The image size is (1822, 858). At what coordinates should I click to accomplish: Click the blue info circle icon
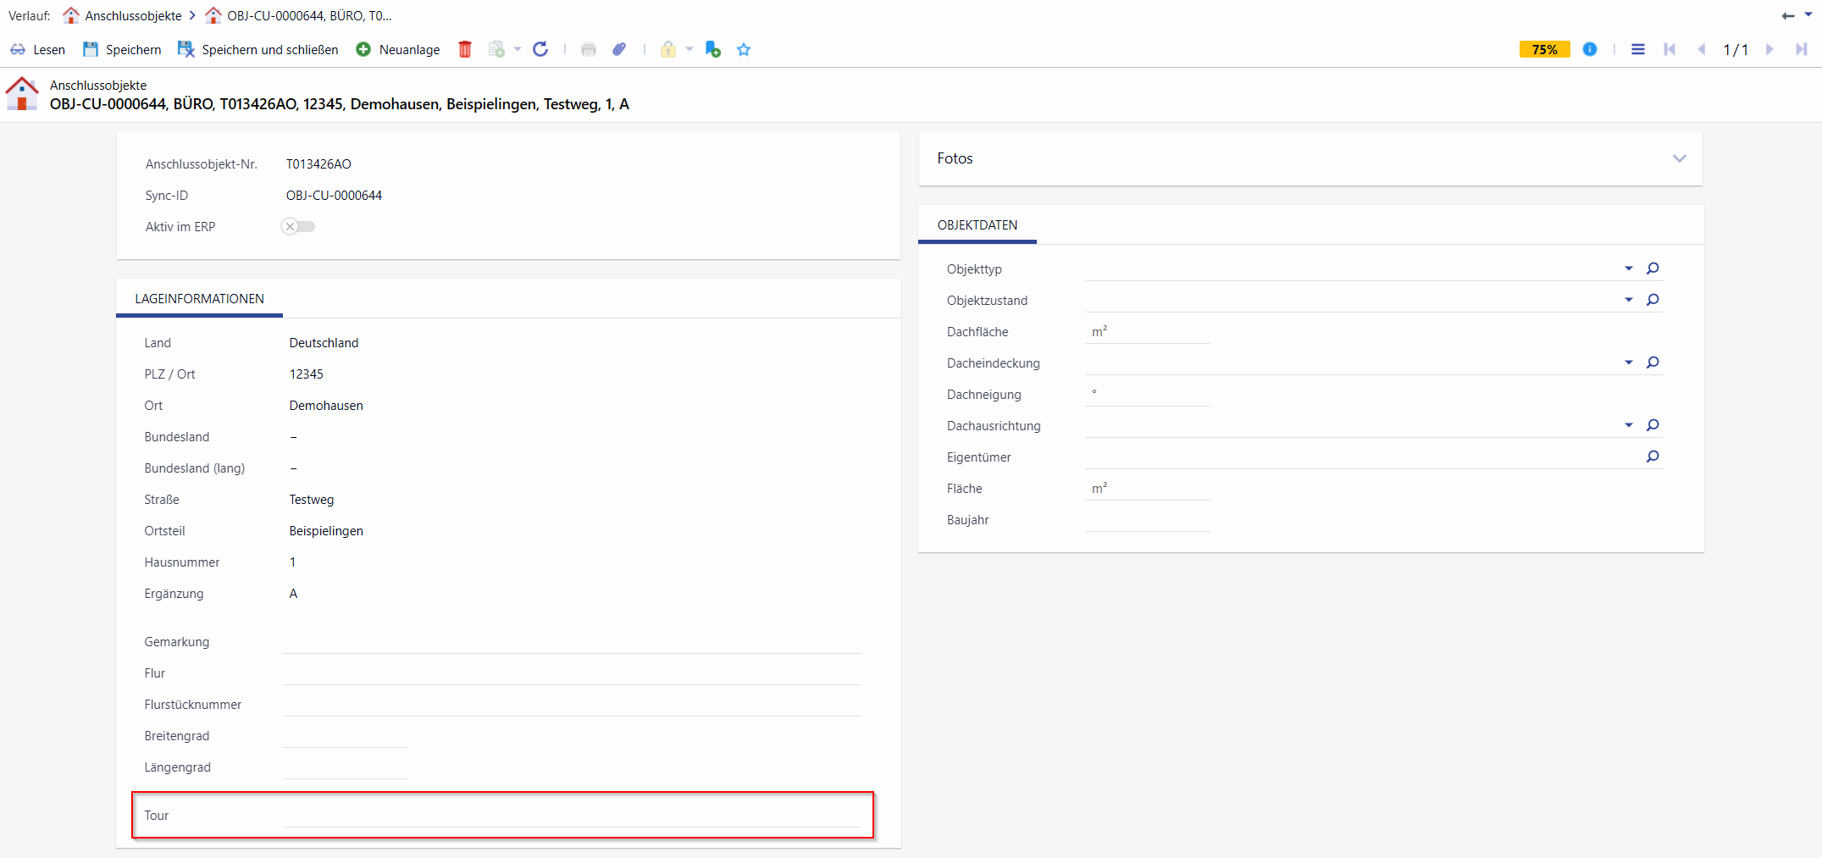pyautogui.click(x=1590, y=49)
